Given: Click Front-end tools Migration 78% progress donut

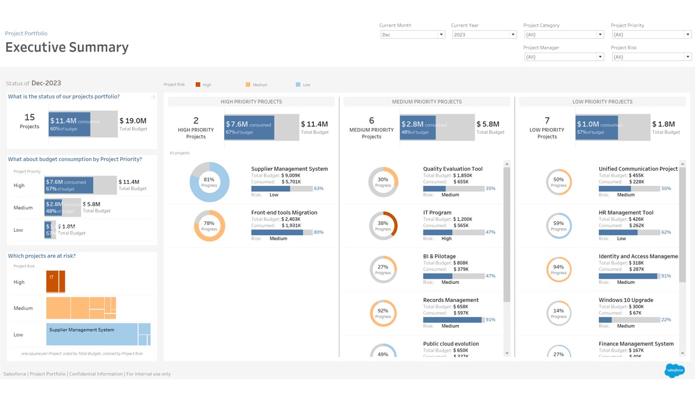Looking at the screenshot, I should tap(209, 225).
